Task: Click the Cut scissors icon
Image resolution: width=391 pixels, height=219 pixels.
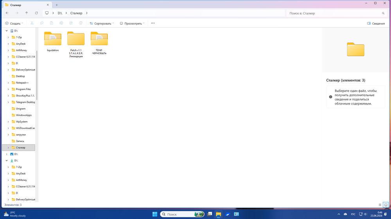Action: 32,23
